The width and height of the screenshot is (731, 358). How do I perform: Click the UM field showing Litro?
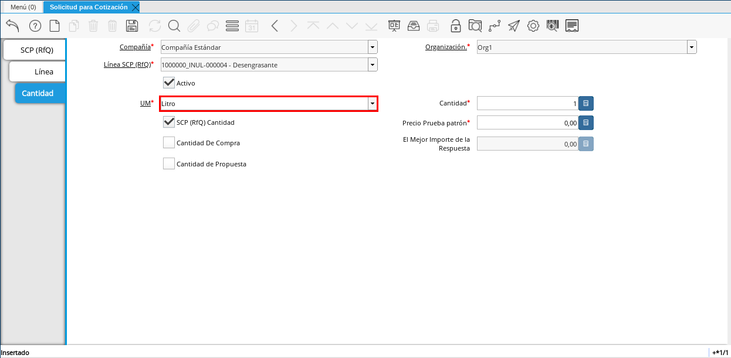pyautogui.click(x=264, y=104)
